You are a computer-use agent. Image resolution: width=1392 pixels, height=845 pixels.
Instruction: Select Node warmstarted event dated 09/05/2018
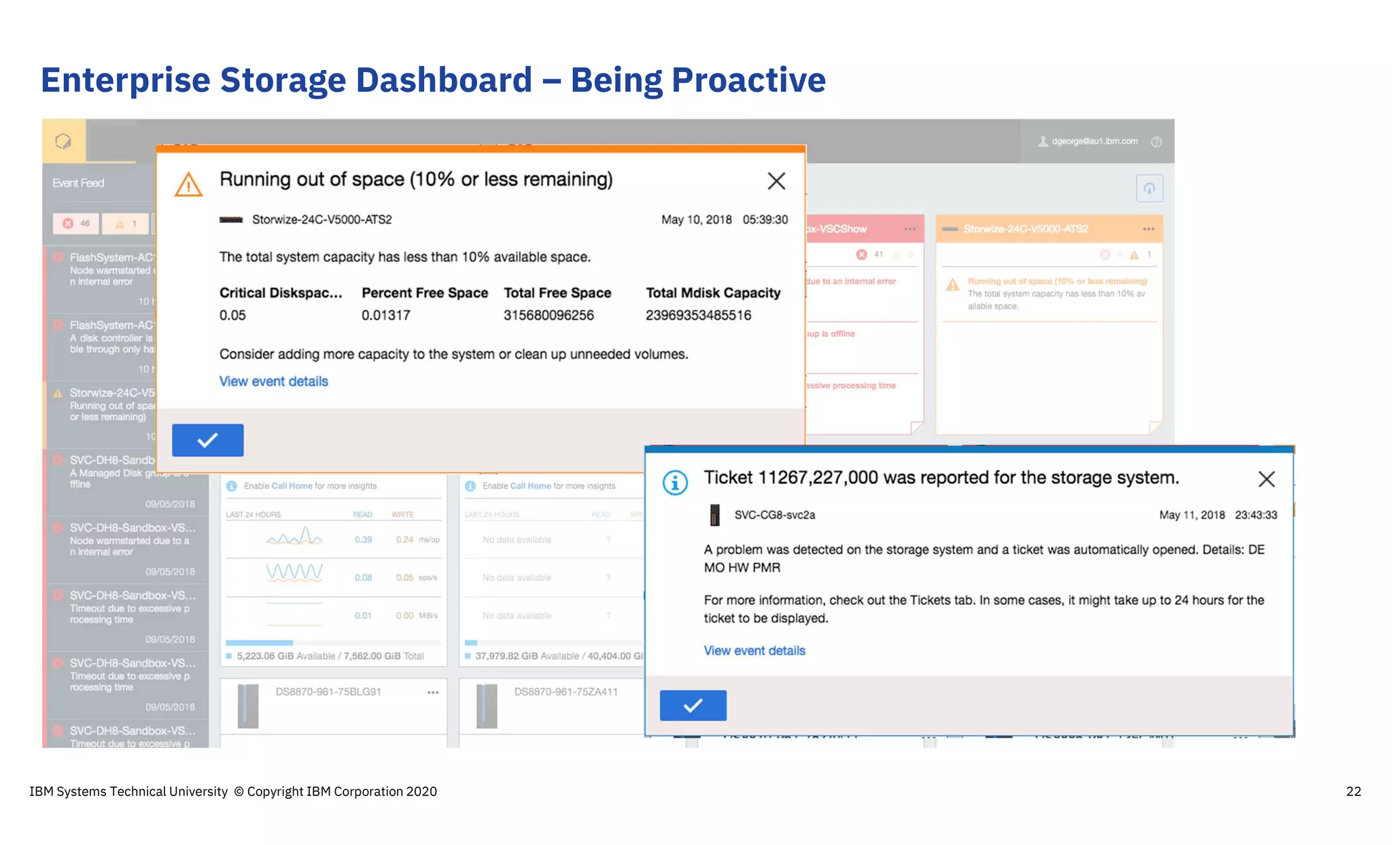[x=127, y=549]
